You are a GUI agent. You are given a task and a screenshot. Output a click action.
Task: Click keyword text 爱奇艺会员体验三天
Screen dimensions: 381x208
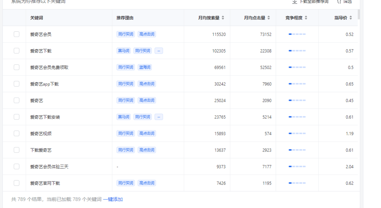[x=49, y=166]
